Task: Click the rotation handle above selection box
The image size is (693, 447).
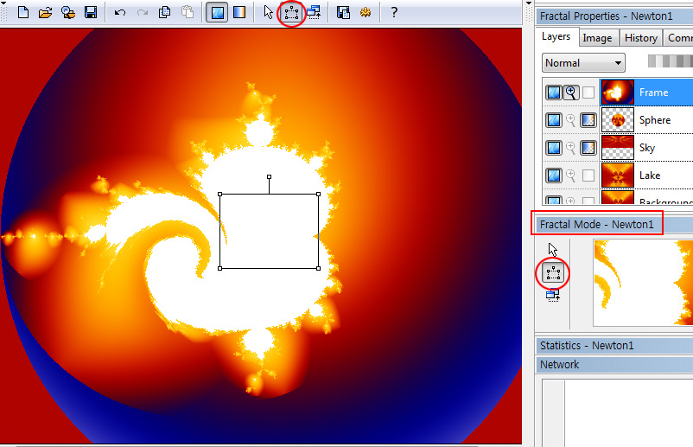Action: pyautogui.click(x=269, y=177)
